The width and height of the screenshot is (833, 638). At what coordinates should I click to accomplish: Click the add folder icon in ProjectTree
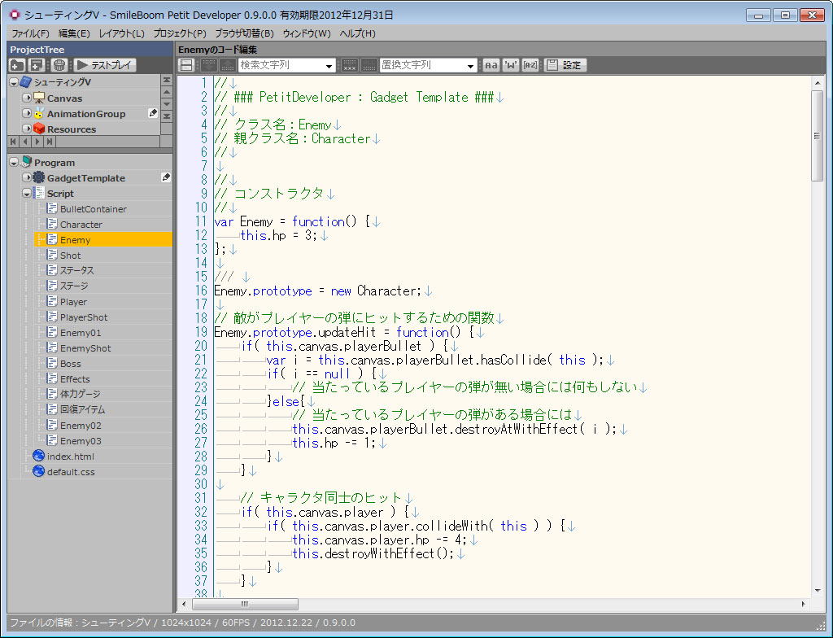(x=17, y=65)
